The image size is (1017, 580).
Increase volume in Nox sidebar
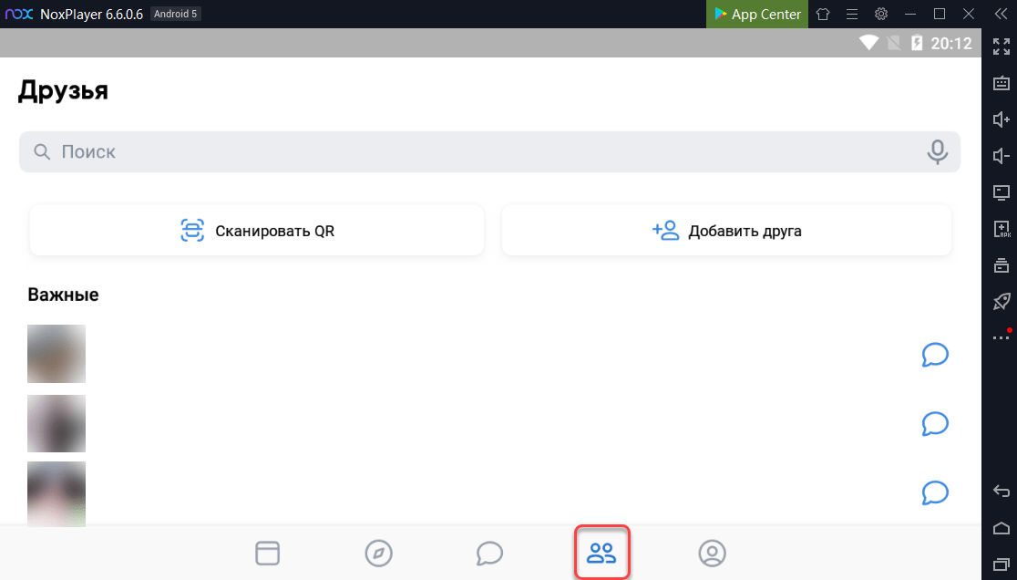(x=1001, y=119)
